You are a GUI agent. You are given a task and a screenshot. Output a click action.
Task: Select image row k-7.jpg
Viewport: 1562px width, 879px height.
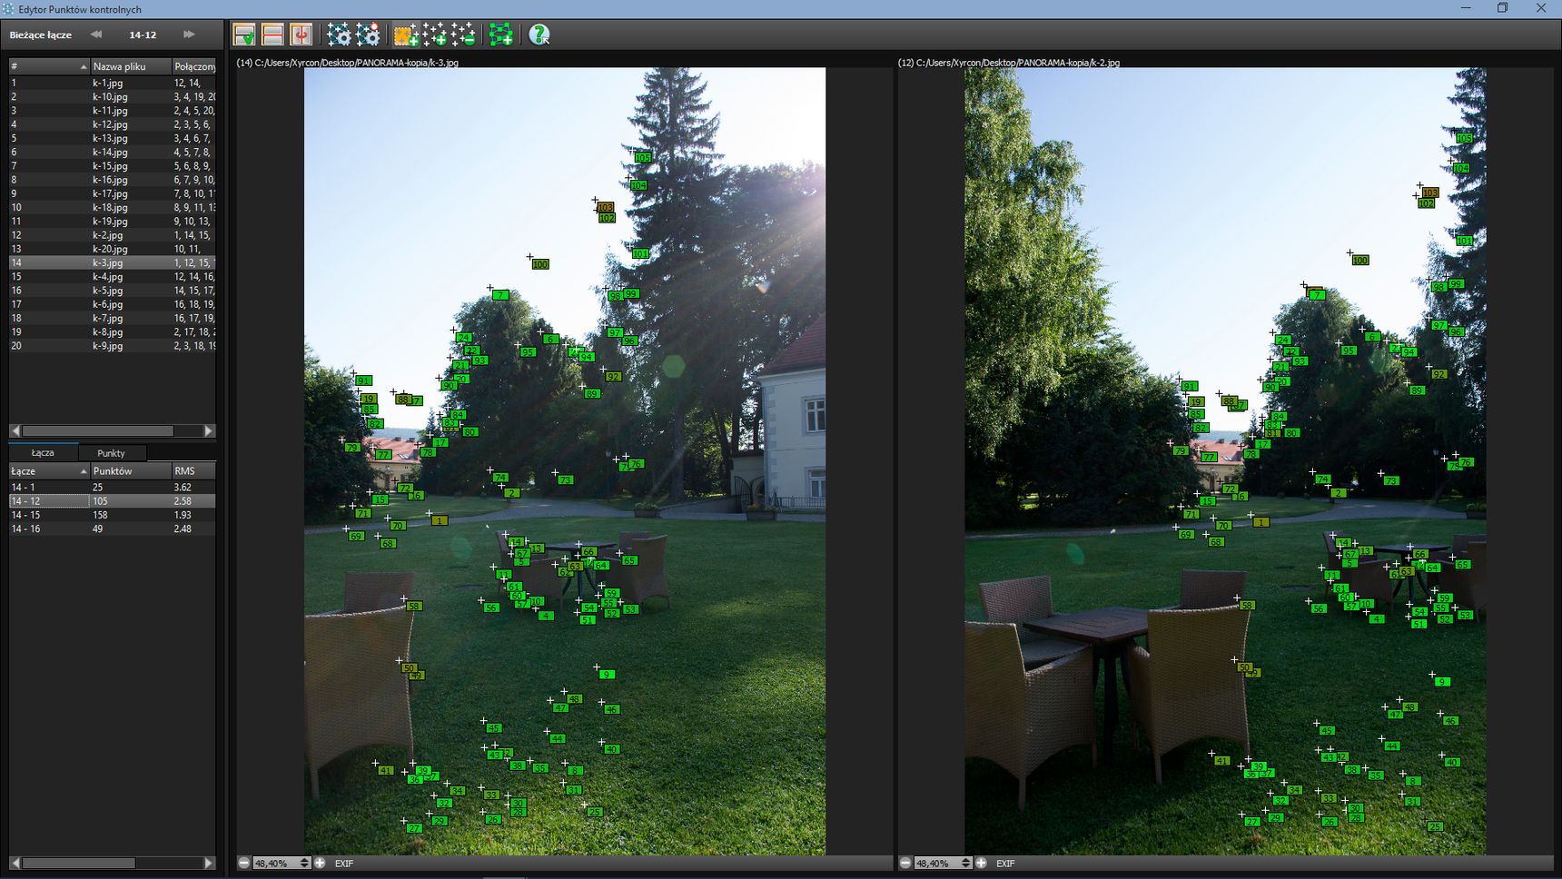[x=113, y=318]
